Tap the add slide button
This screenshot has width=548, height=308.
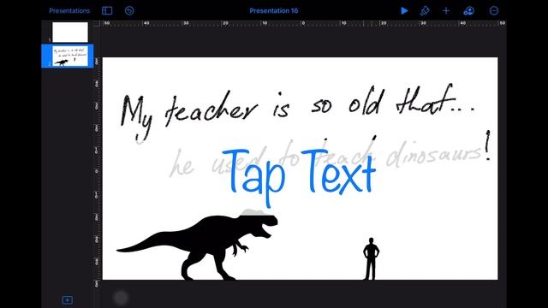click(67, 300)
